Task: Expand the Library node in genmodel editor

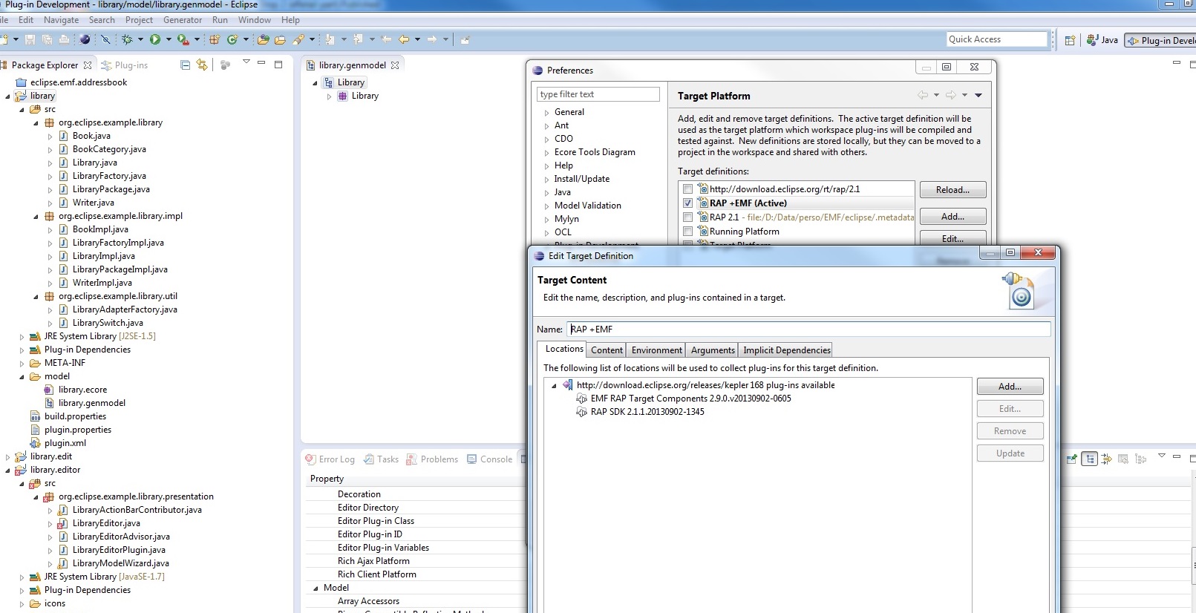Action: pos(329,96)
